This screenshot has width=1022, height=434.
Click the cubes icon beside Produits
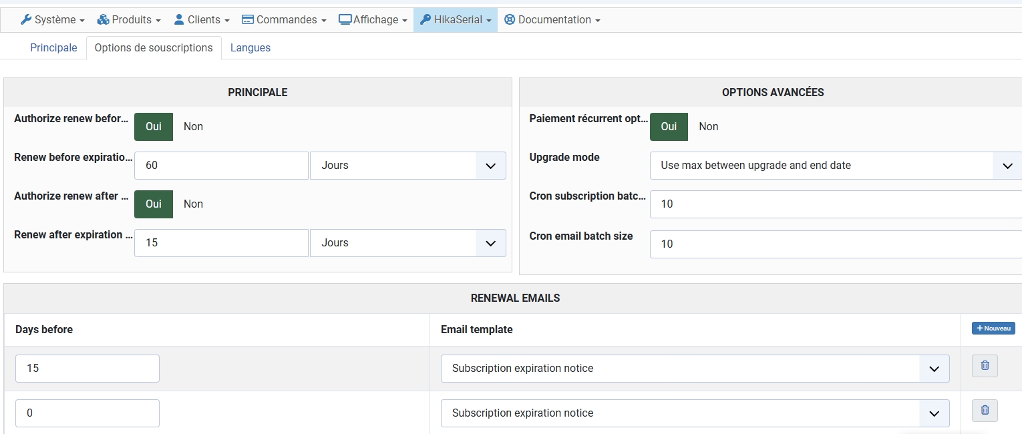point(103,20)
